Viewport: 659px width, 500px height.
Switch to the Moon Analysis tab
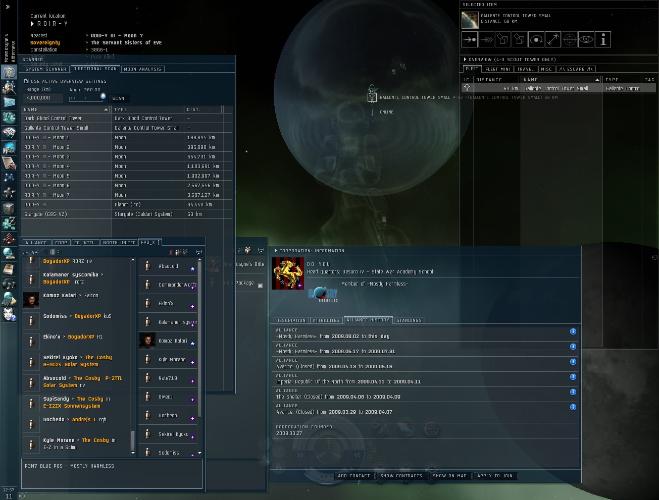coord(143,69)
